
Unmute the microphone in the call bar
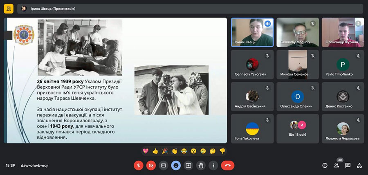click(x=138, y=165)
